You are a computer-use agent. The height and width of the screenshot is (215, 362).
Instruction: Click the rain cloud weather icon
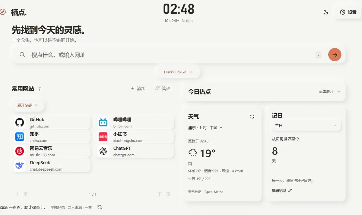tap(192, 153)
